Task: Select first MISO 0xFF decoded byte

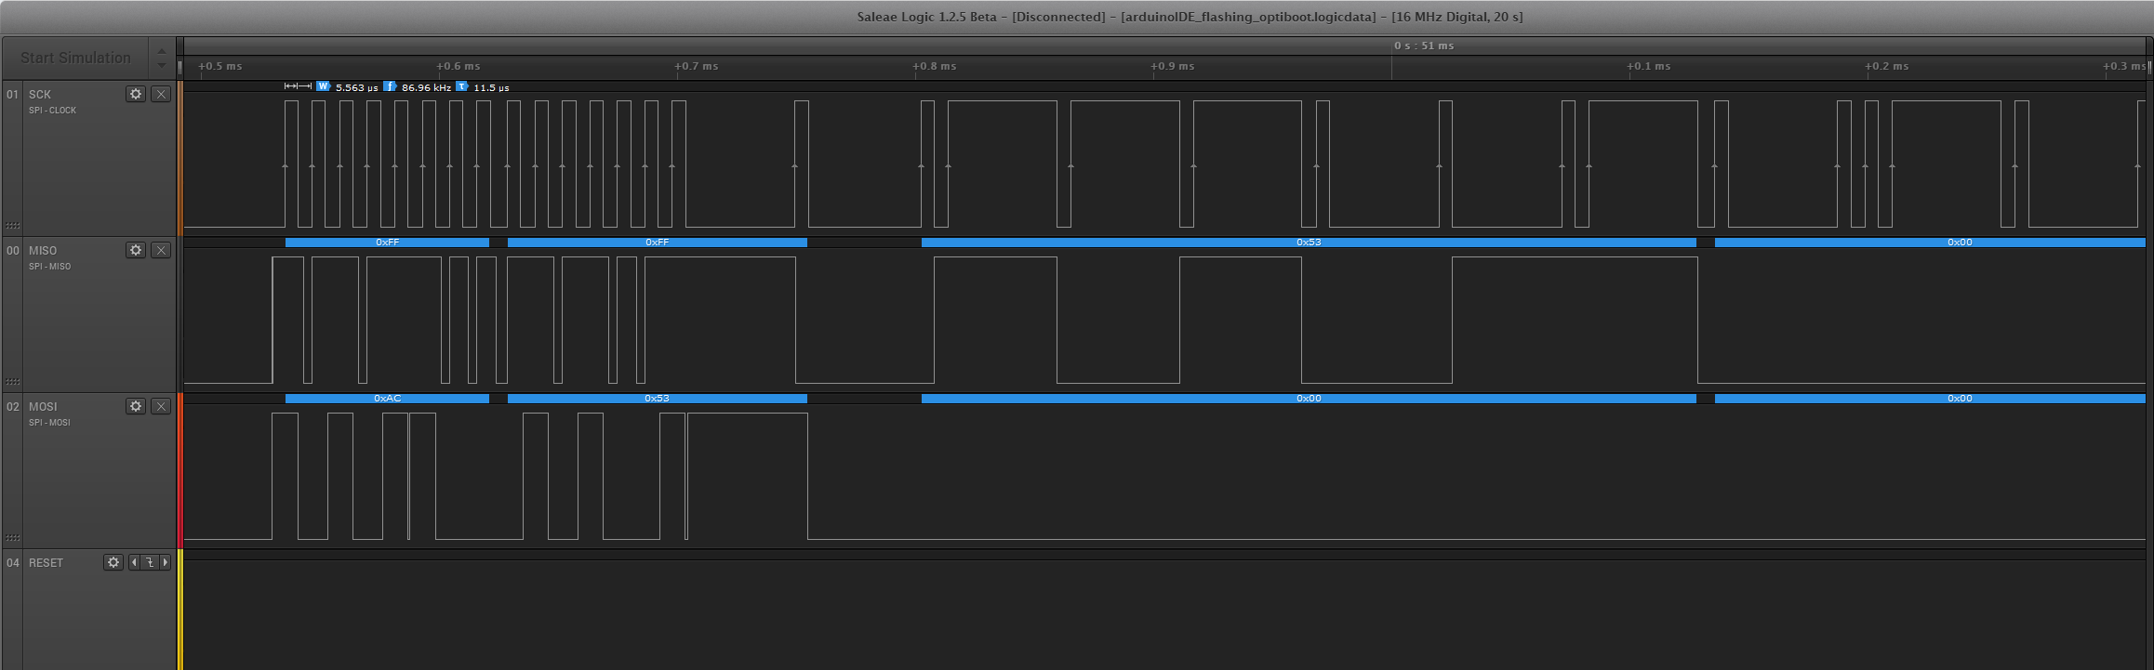Action: 387,243
